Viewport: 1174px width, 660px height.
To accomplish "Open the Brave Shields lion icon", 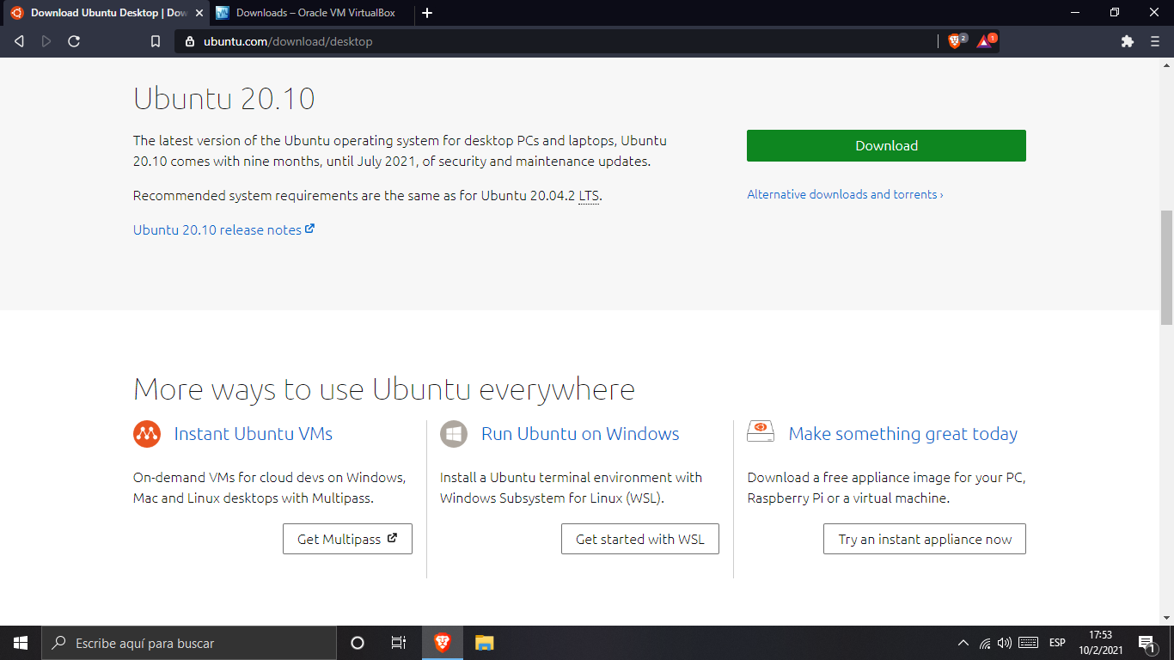I will point(955,41).
